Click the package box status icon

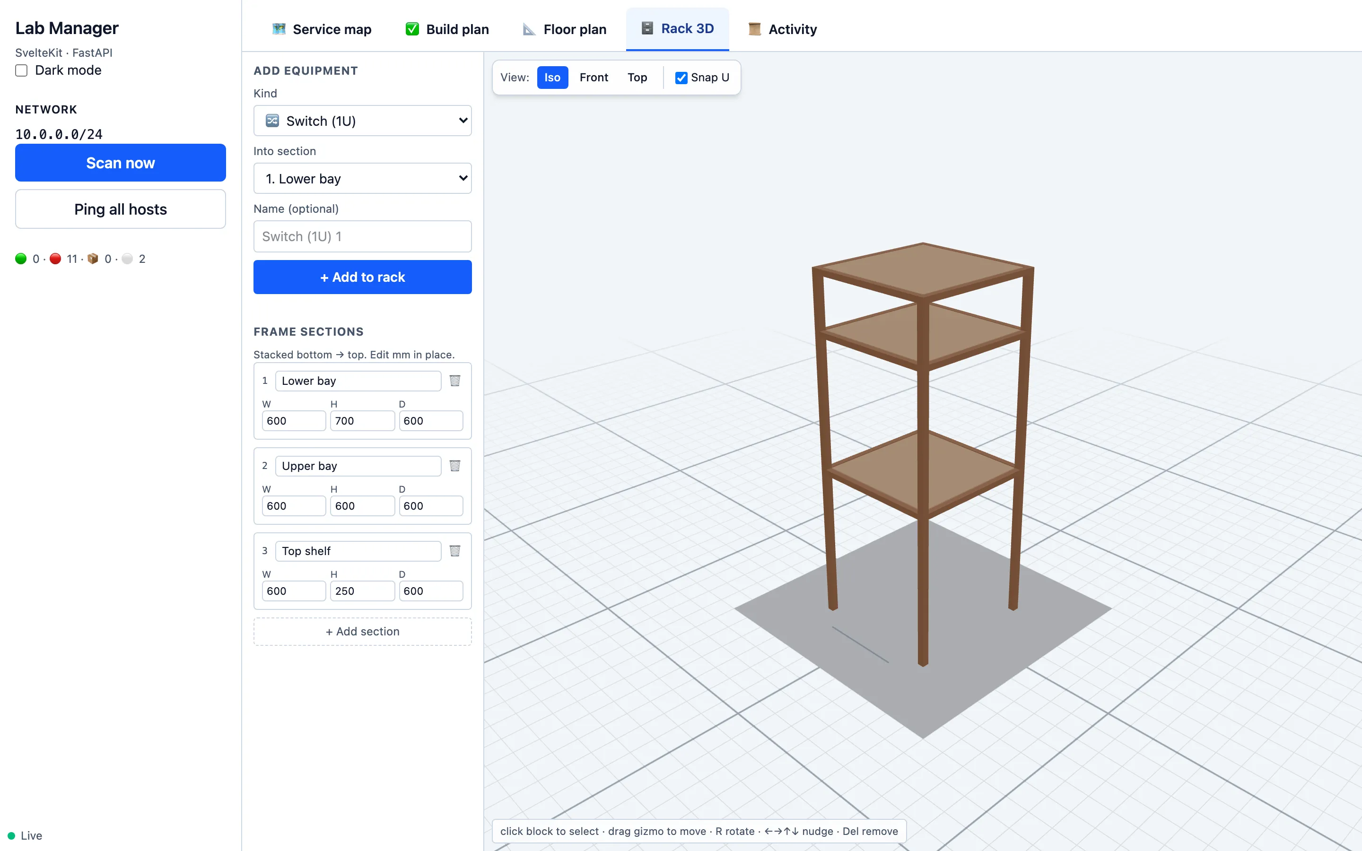coord(93,259)
